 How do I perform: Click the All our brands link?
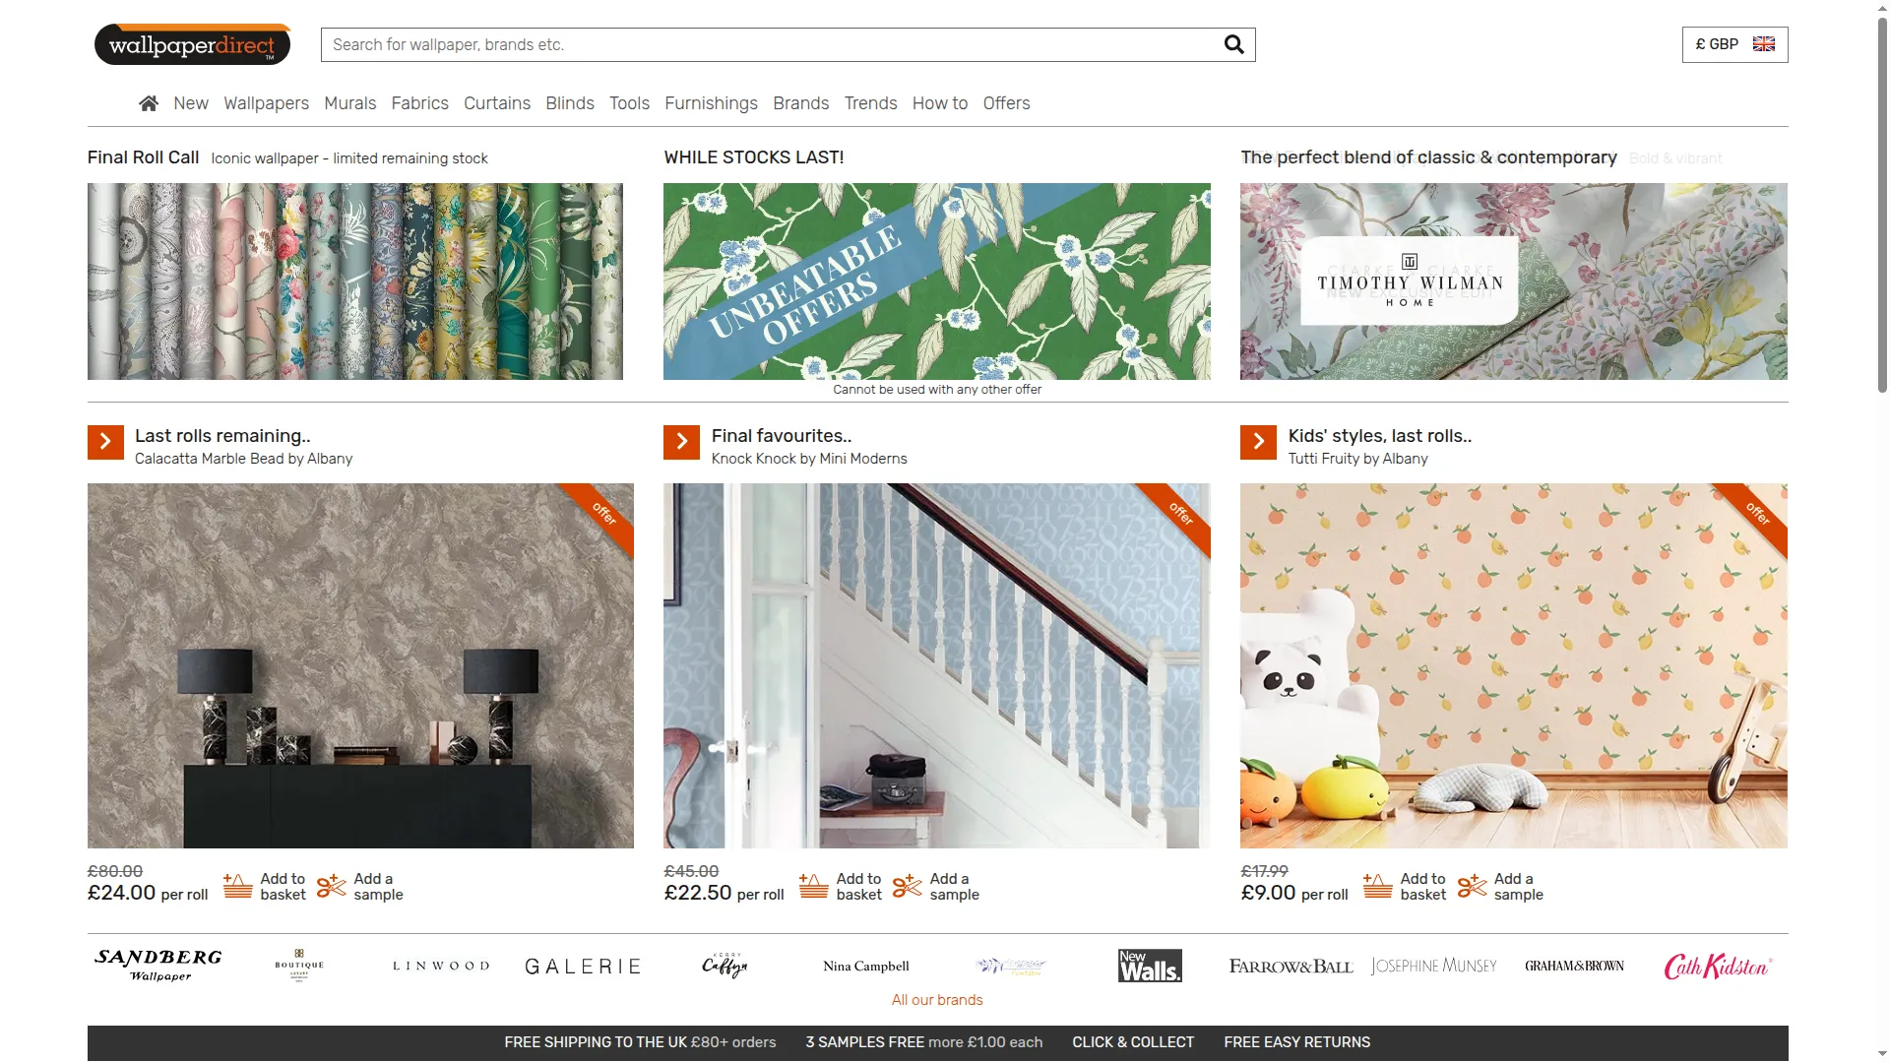point(937,1000)
